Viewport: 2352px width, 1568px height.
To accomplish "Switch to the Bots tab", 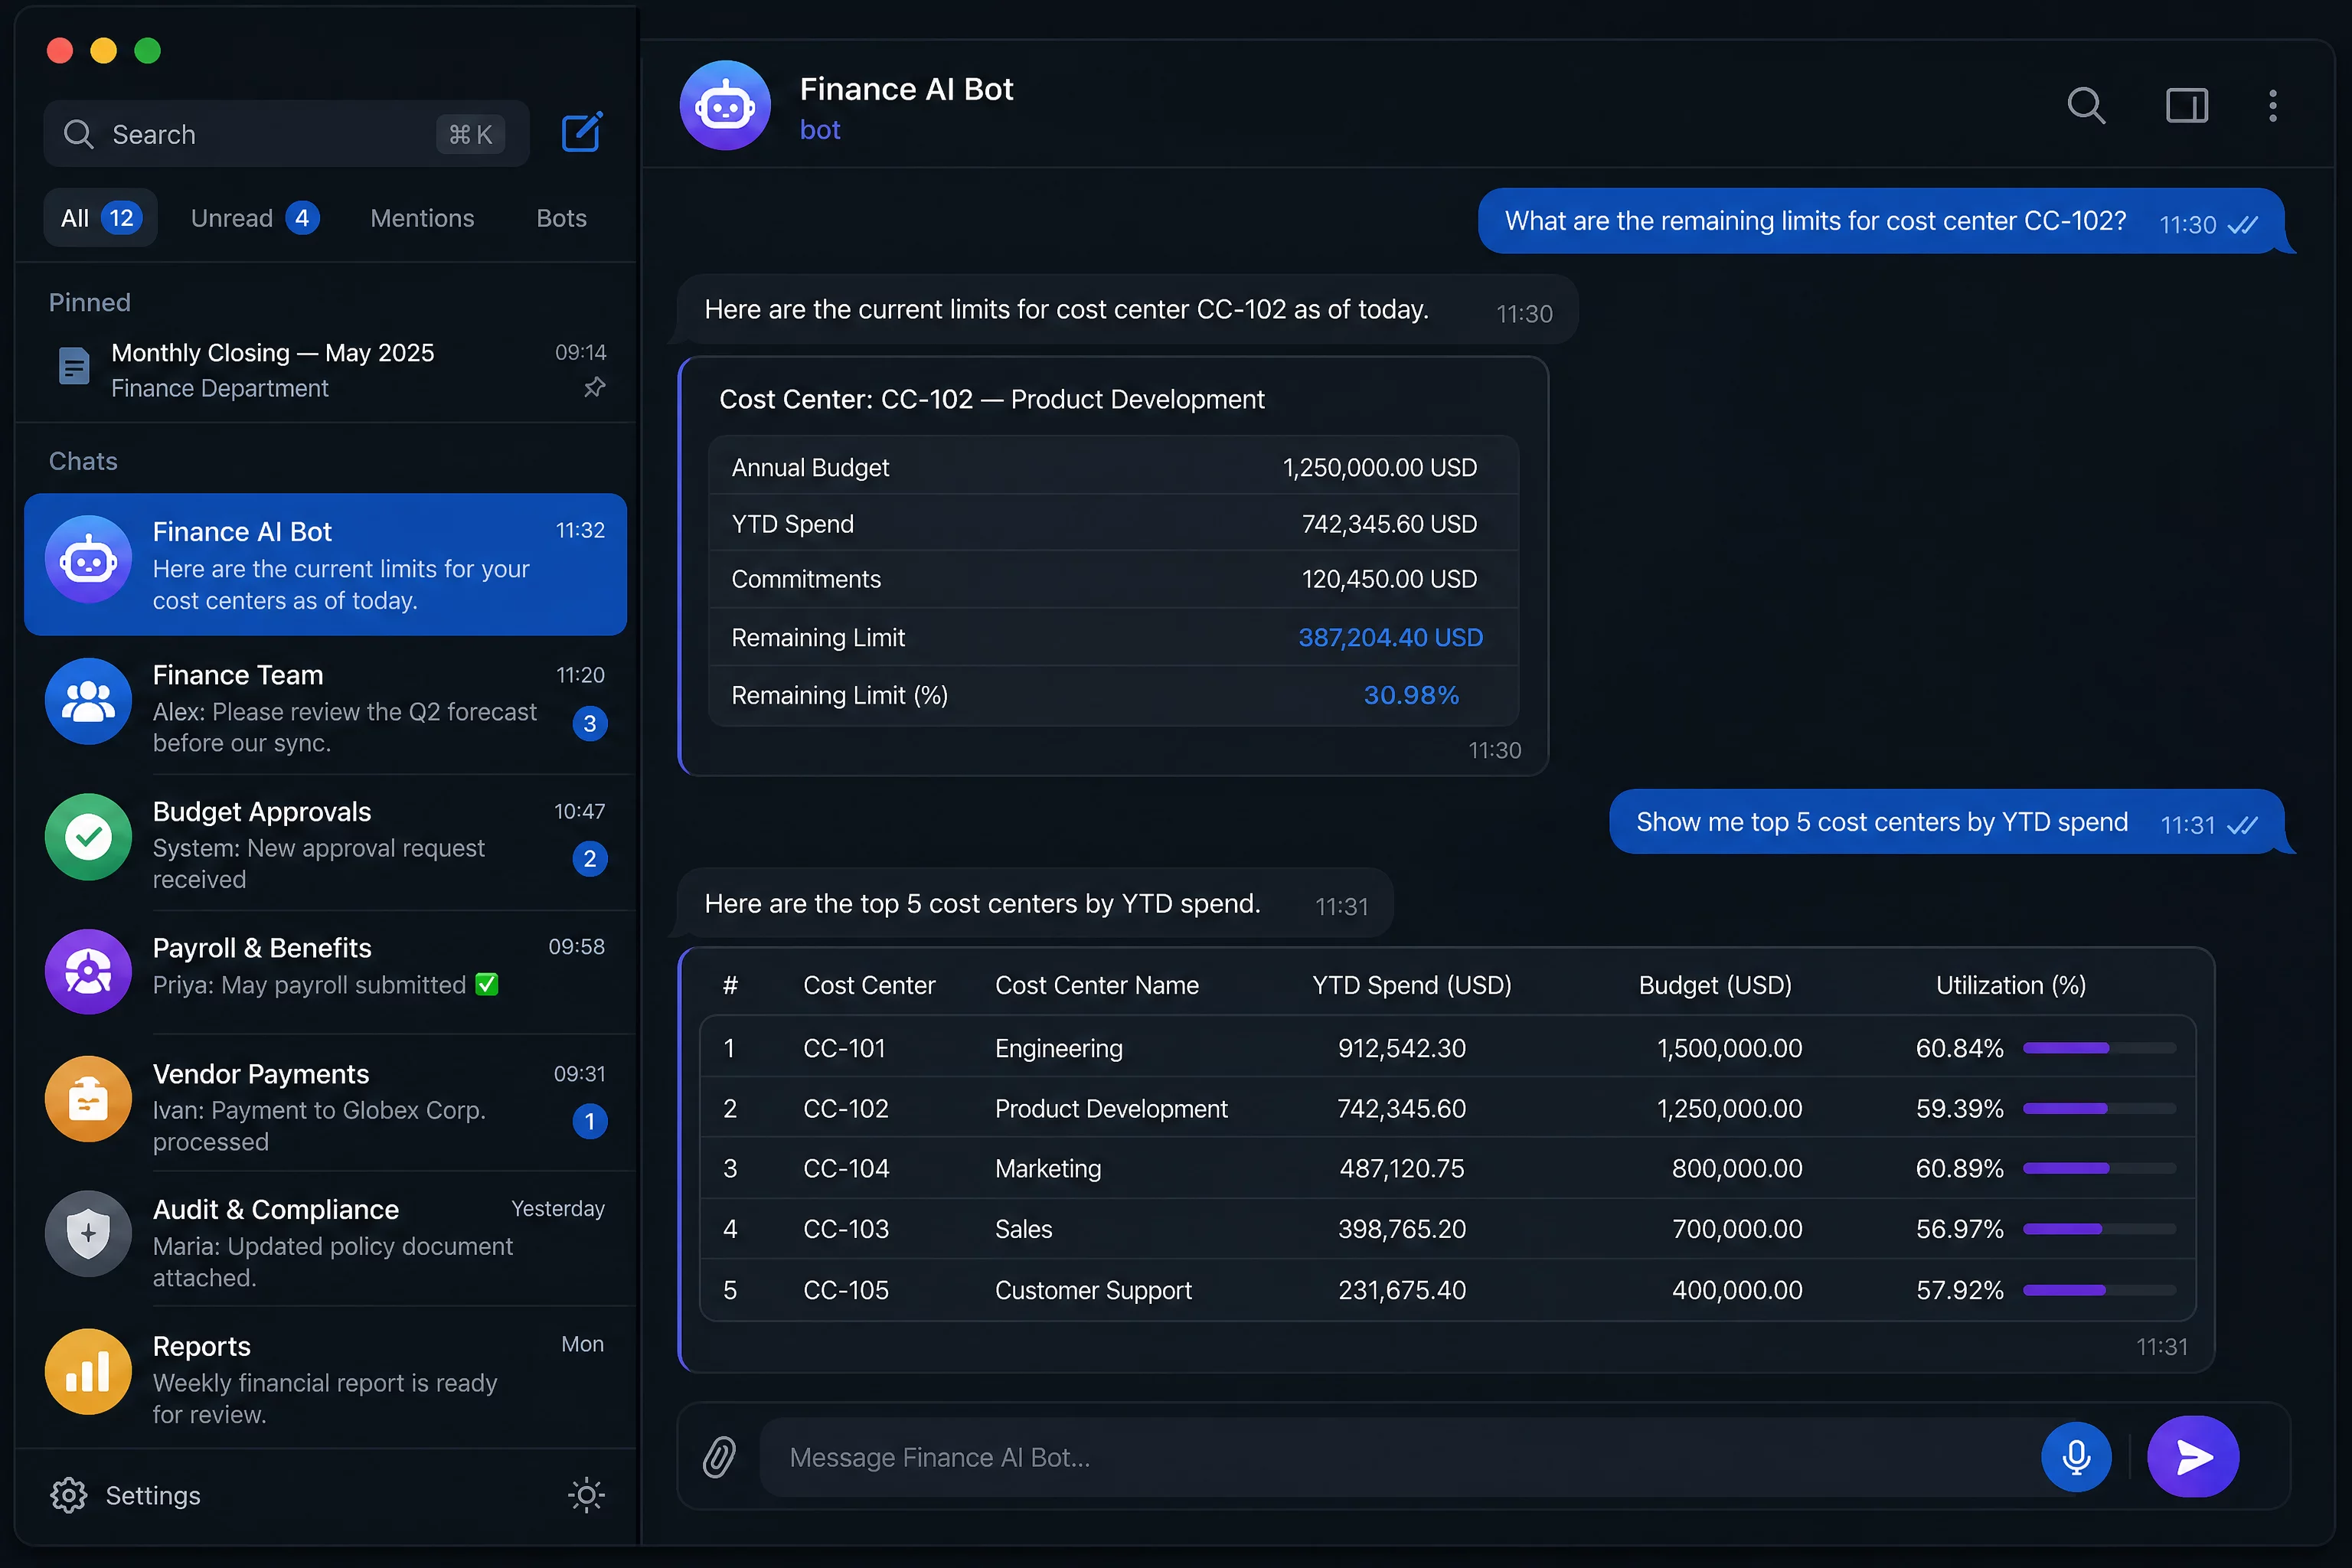I will [x=561, y=218].
